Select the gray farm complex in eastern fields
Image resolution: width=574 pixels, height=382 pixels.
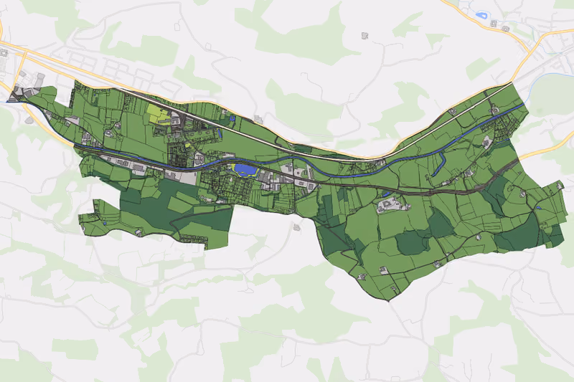(388, 205)
